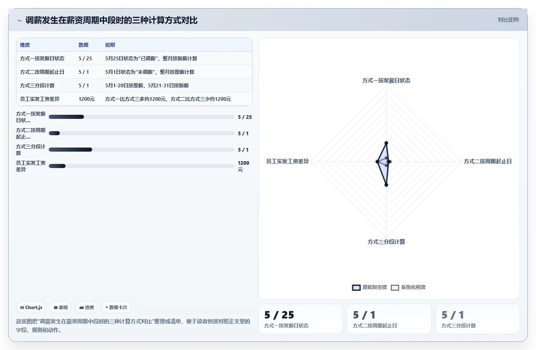The width and height of the screenshot is (536, 350).
Task: Click the Chart.js tag chip
Action: [x=31, y=307]
